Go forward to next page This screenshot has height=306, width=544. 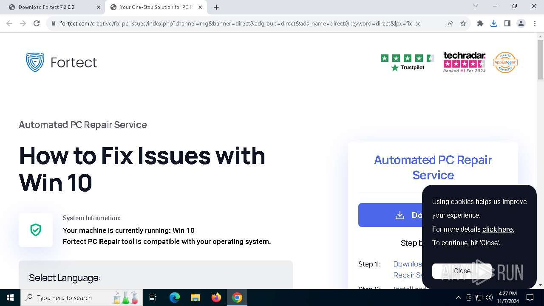(23, 23)
